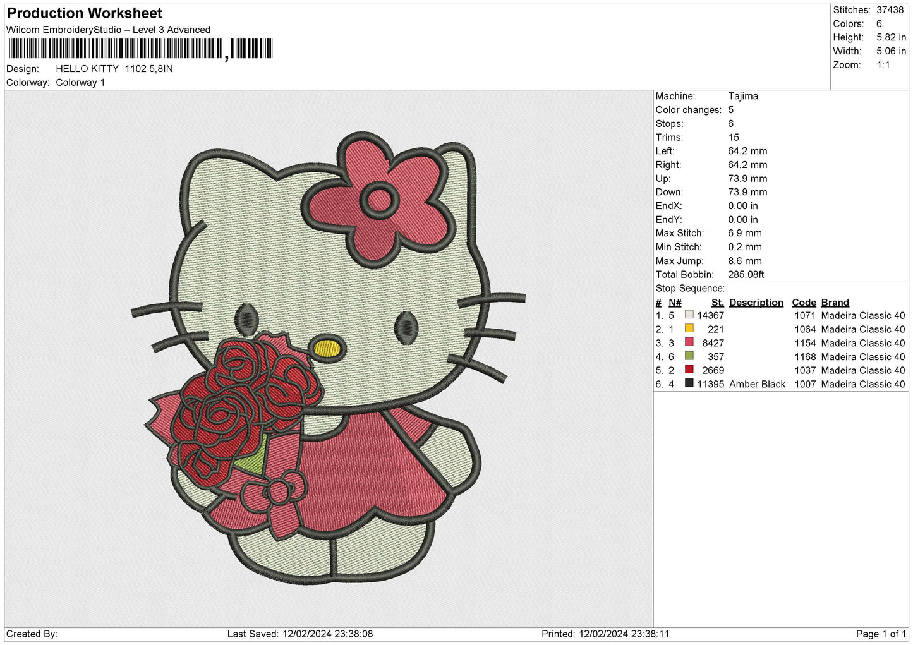Click the Width value 5.06 in
The image size is (913, 645).
(x=891, y=51)
